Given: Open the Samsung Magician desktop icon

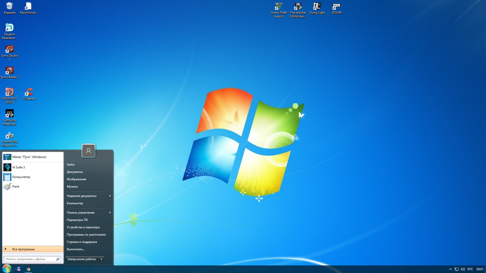Looking at the screenshot, I should click(x=9, y=117).
